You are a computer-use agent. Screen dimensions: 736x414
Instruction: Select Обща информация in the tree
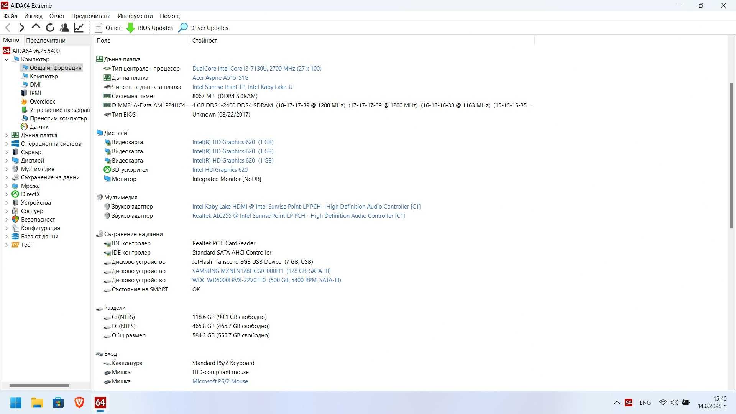click(51, 68)
